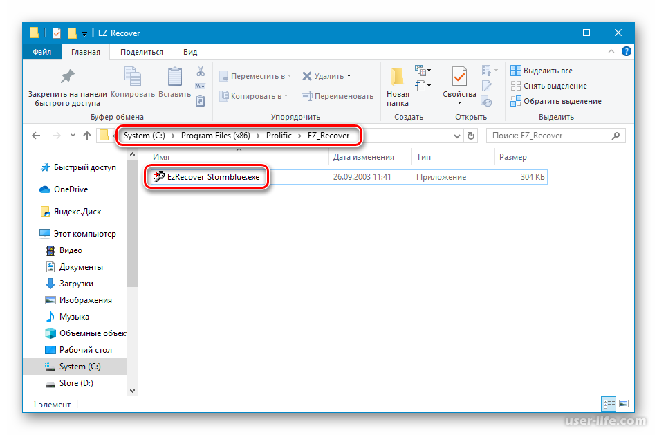
Task: Click the Свойства checkmark icon
Action: [x=459, y=77]
